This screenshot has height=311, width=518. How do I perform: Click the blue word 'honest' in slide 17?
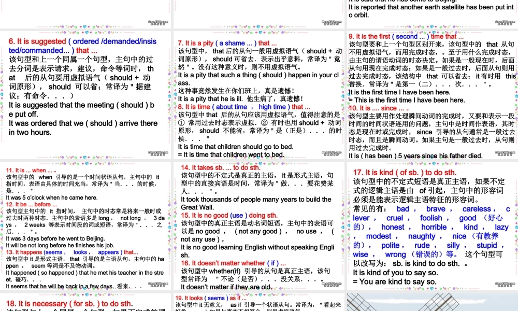tap(393, 227)
